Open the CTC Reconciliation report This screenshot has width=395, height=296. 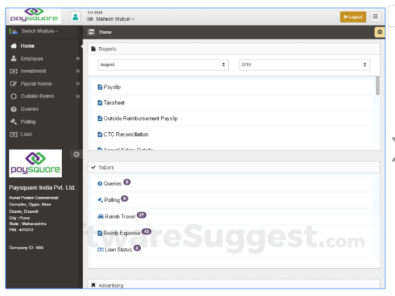pos(126,135)
